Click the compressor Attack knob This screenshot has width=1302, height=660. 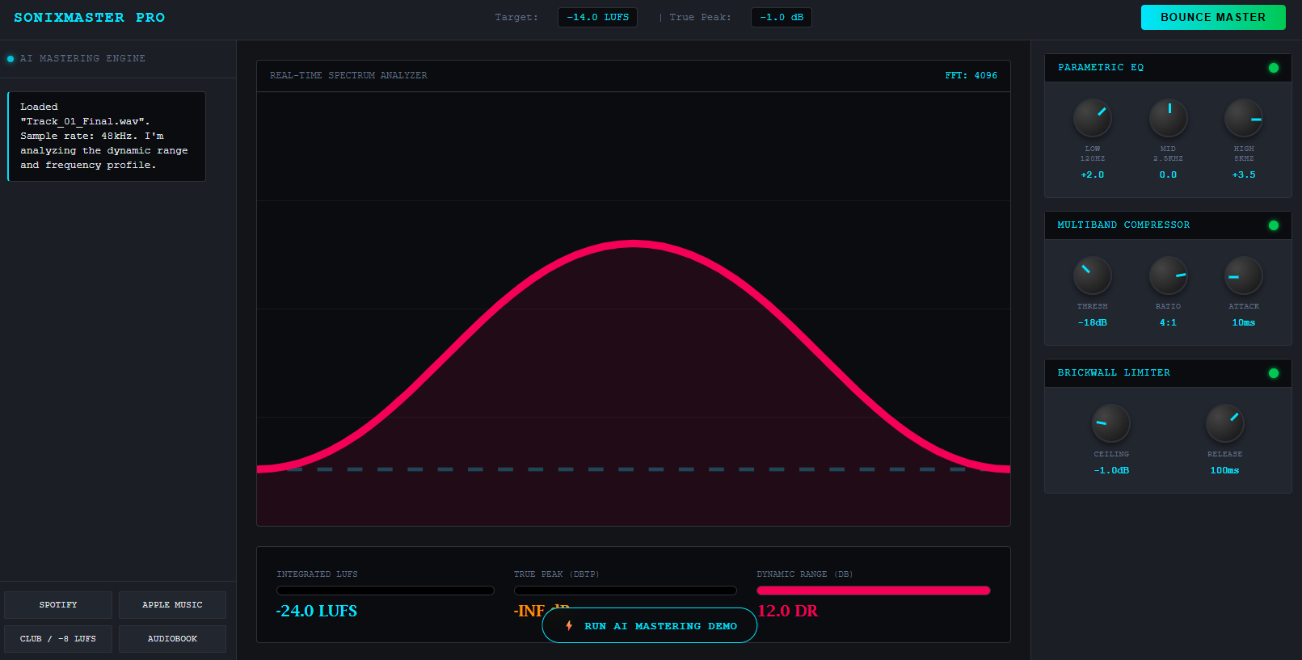pyautogui.click(x=1244, y=276)
